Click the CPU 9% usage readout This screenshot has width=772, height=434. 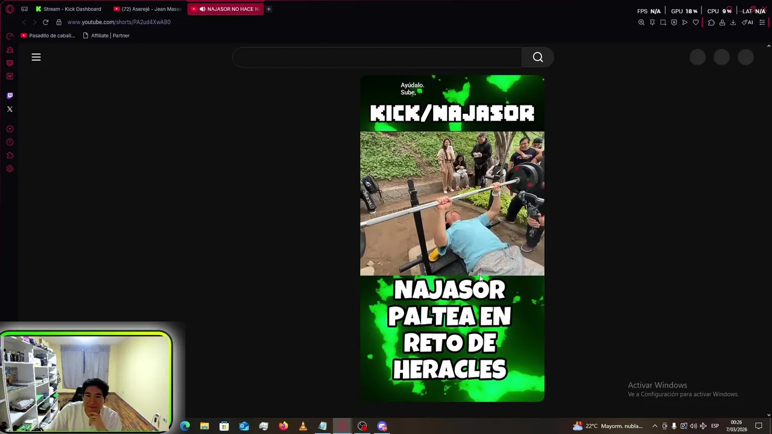[x=719, y=11]
